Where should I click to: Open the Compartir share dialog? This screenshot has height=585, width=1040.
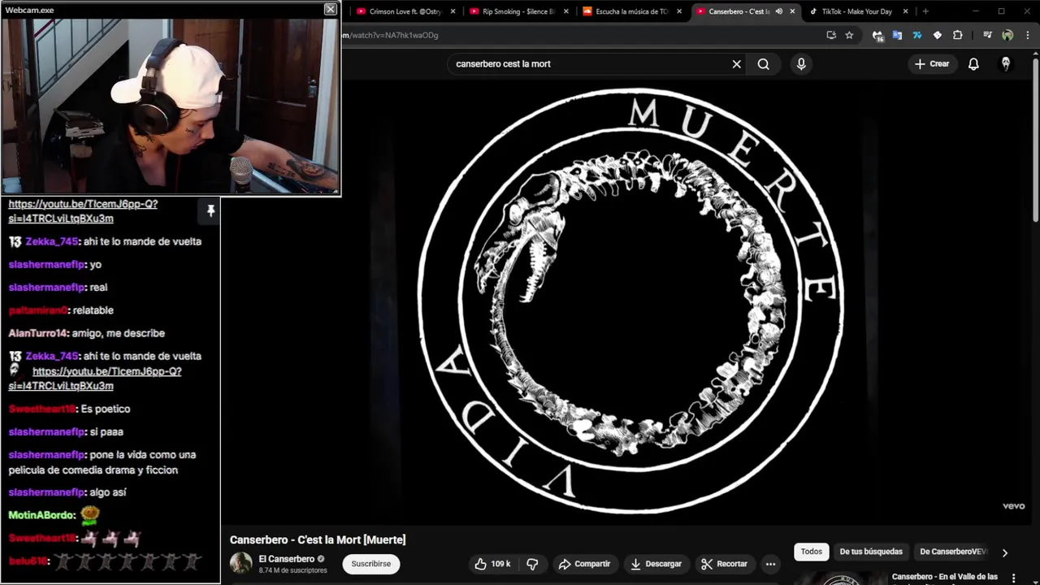click(x=584, y=564)
